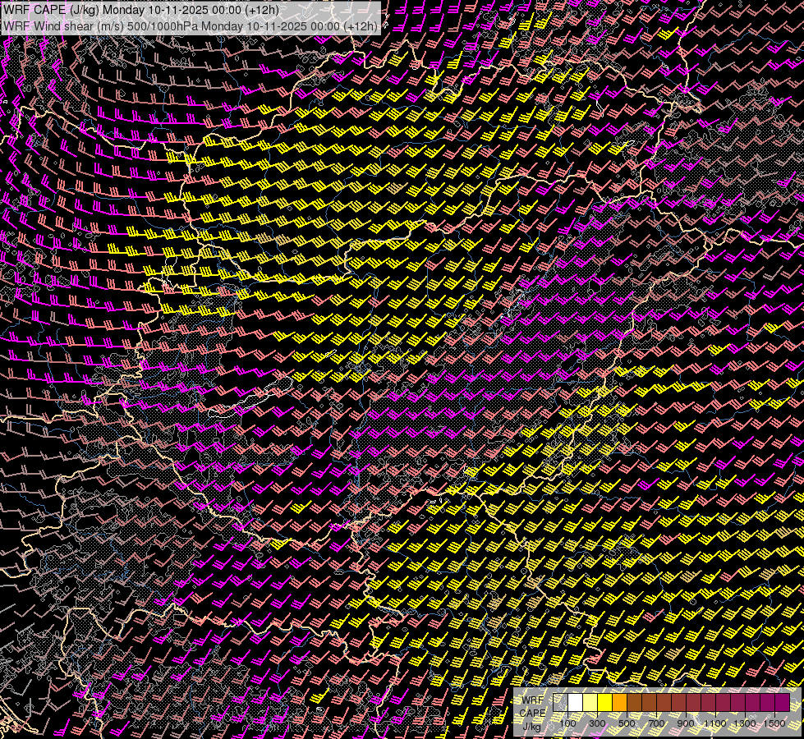Screen dimensions: 804x739
Task: Click the 500 legend tick label
Action: pyautogui.click(x=627, y=723)
